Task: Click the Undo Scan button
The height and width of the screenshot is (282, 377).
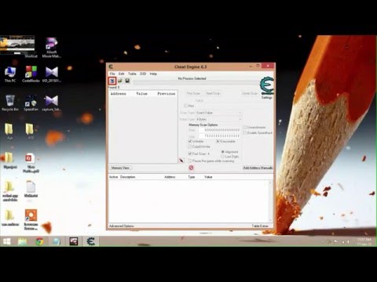Action: click(250, 93)
